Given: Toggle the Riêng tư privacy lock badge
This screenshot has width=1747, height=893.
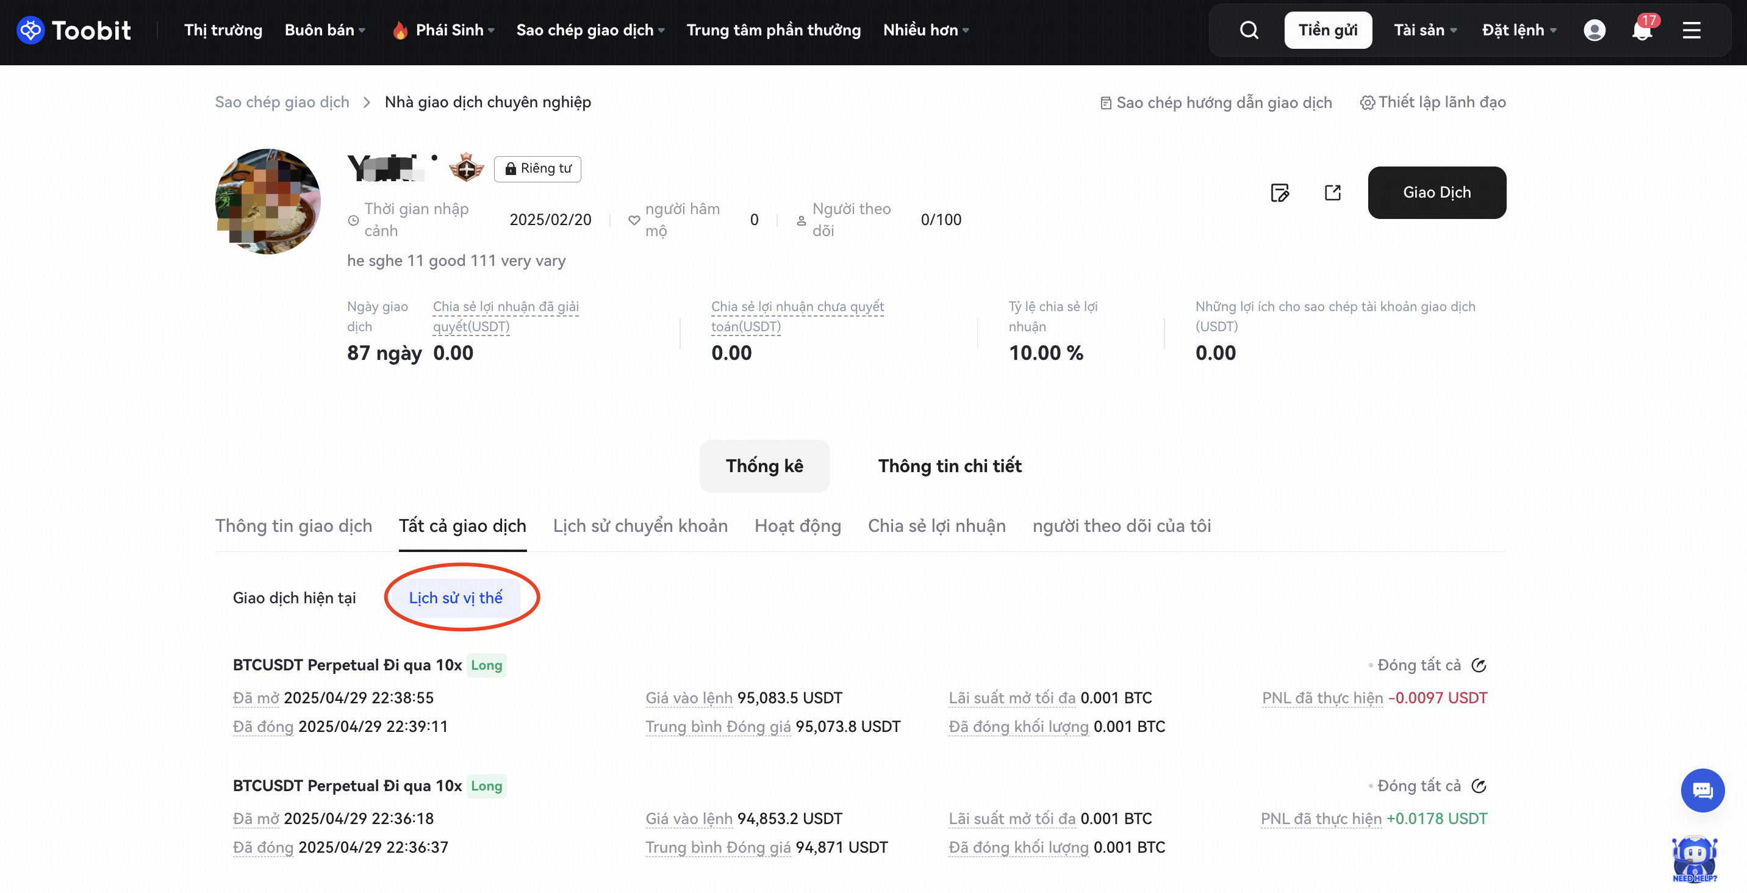Looking at the screenshot, I should pyautogui.click(x=538, y=169).
